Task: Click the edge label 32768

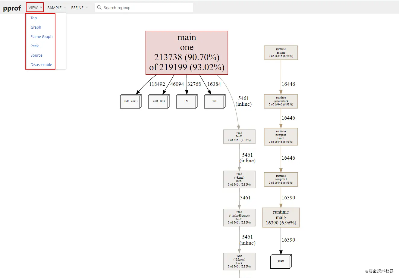Action: [x=194, y=84]
